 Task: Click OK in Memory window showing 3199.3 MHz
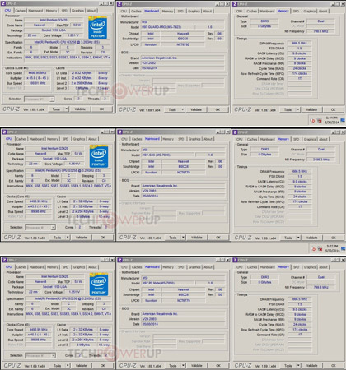tap(334, 238)
